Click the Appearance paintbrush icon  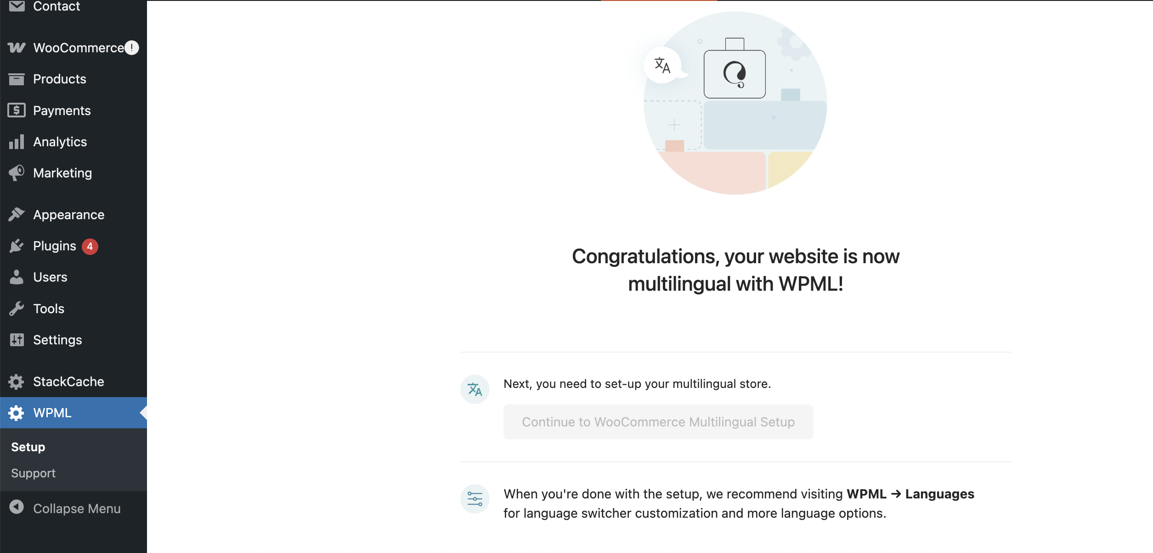pyautogui.click(x=17, y=215)
